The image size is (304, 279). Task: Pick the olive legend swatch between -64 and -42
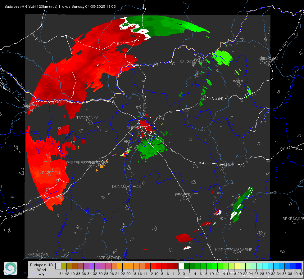pyautogui.click(x=64, y=266)
